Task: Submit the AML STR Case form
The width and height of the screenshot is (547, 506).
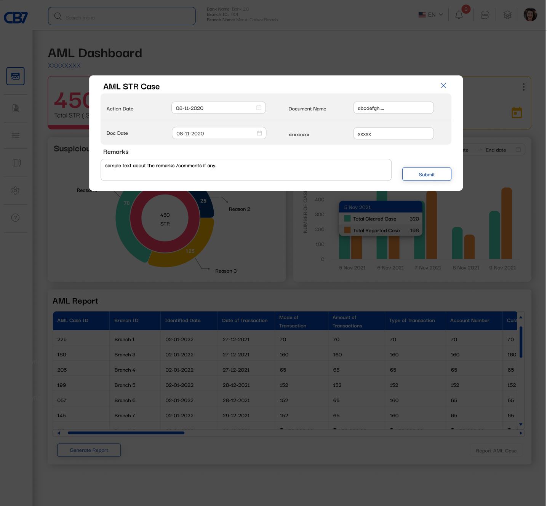Action: click(x=427, y=174)
